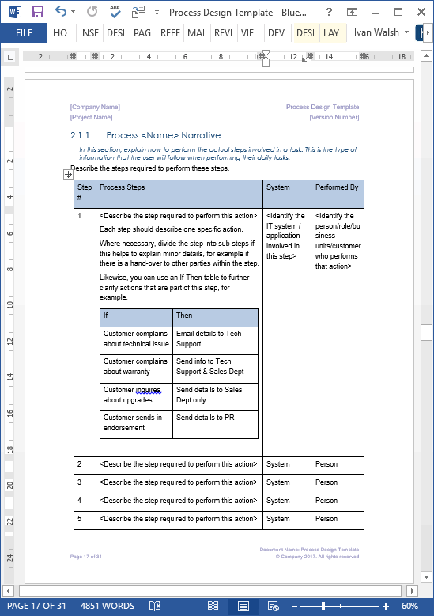This screenshot has width=434, height=616.
Task: Click the Word application icon
Action: pyautogui.click(x=14, y=12)
